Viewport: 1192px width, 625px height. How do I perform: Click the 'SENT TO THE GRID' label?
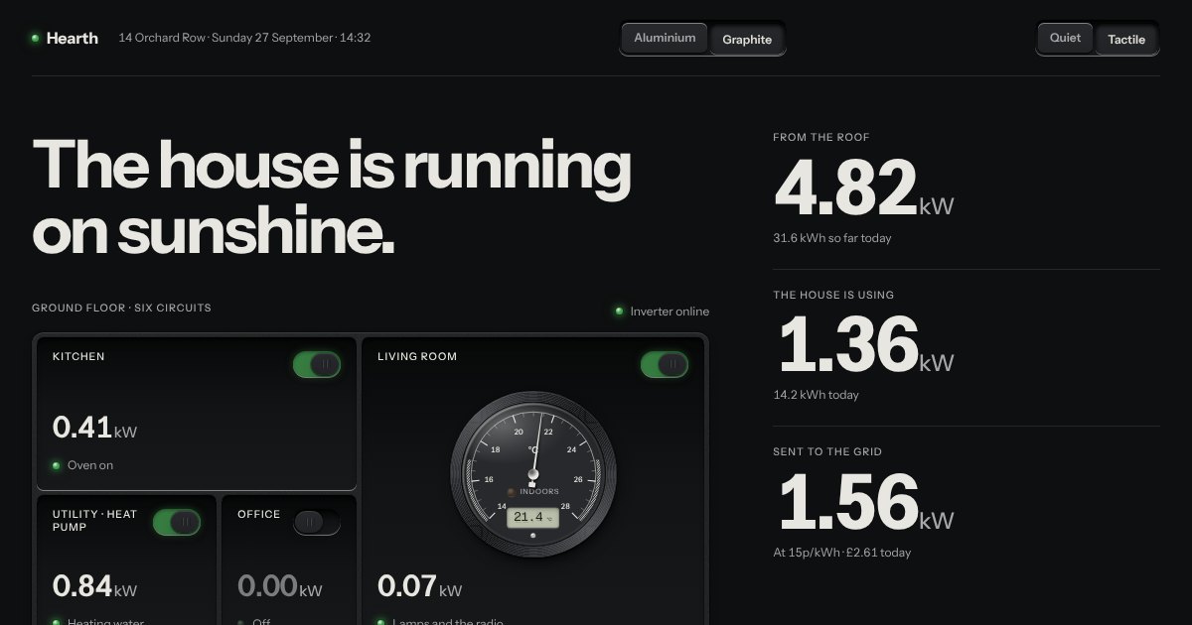827,451
